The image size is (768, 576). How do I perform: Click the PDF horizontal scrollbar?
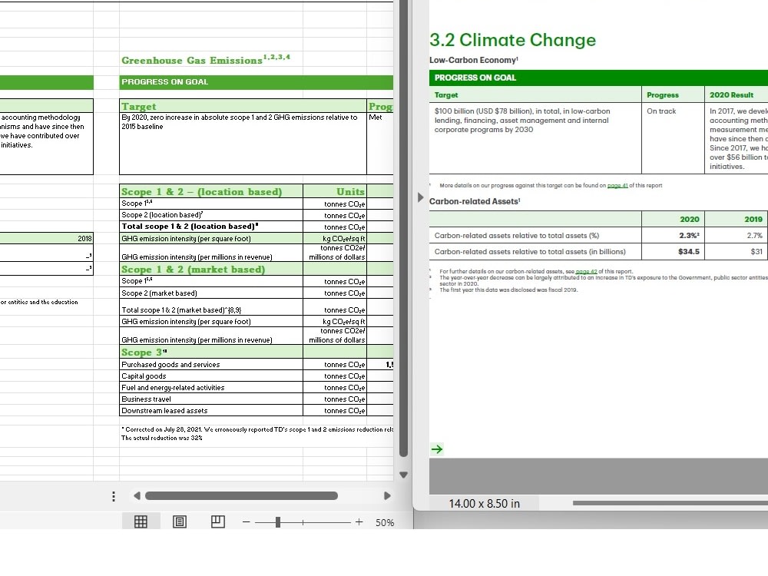tap(670, 503)
